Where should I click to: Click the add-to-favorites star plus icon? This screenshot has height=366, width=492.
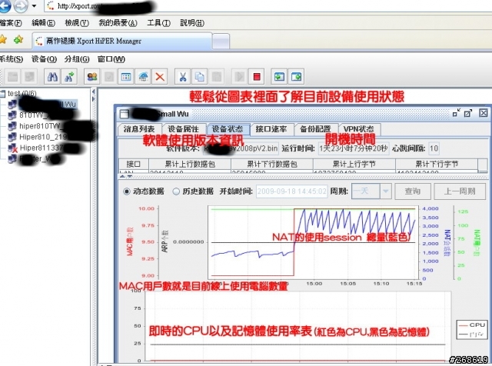pos(18,40)
